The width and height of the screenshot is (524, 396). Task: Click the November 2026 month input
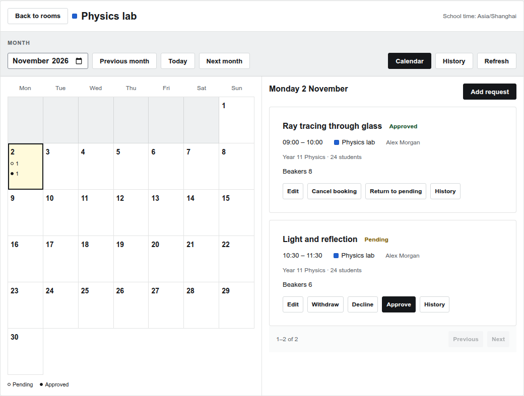[x=48, y=61]
